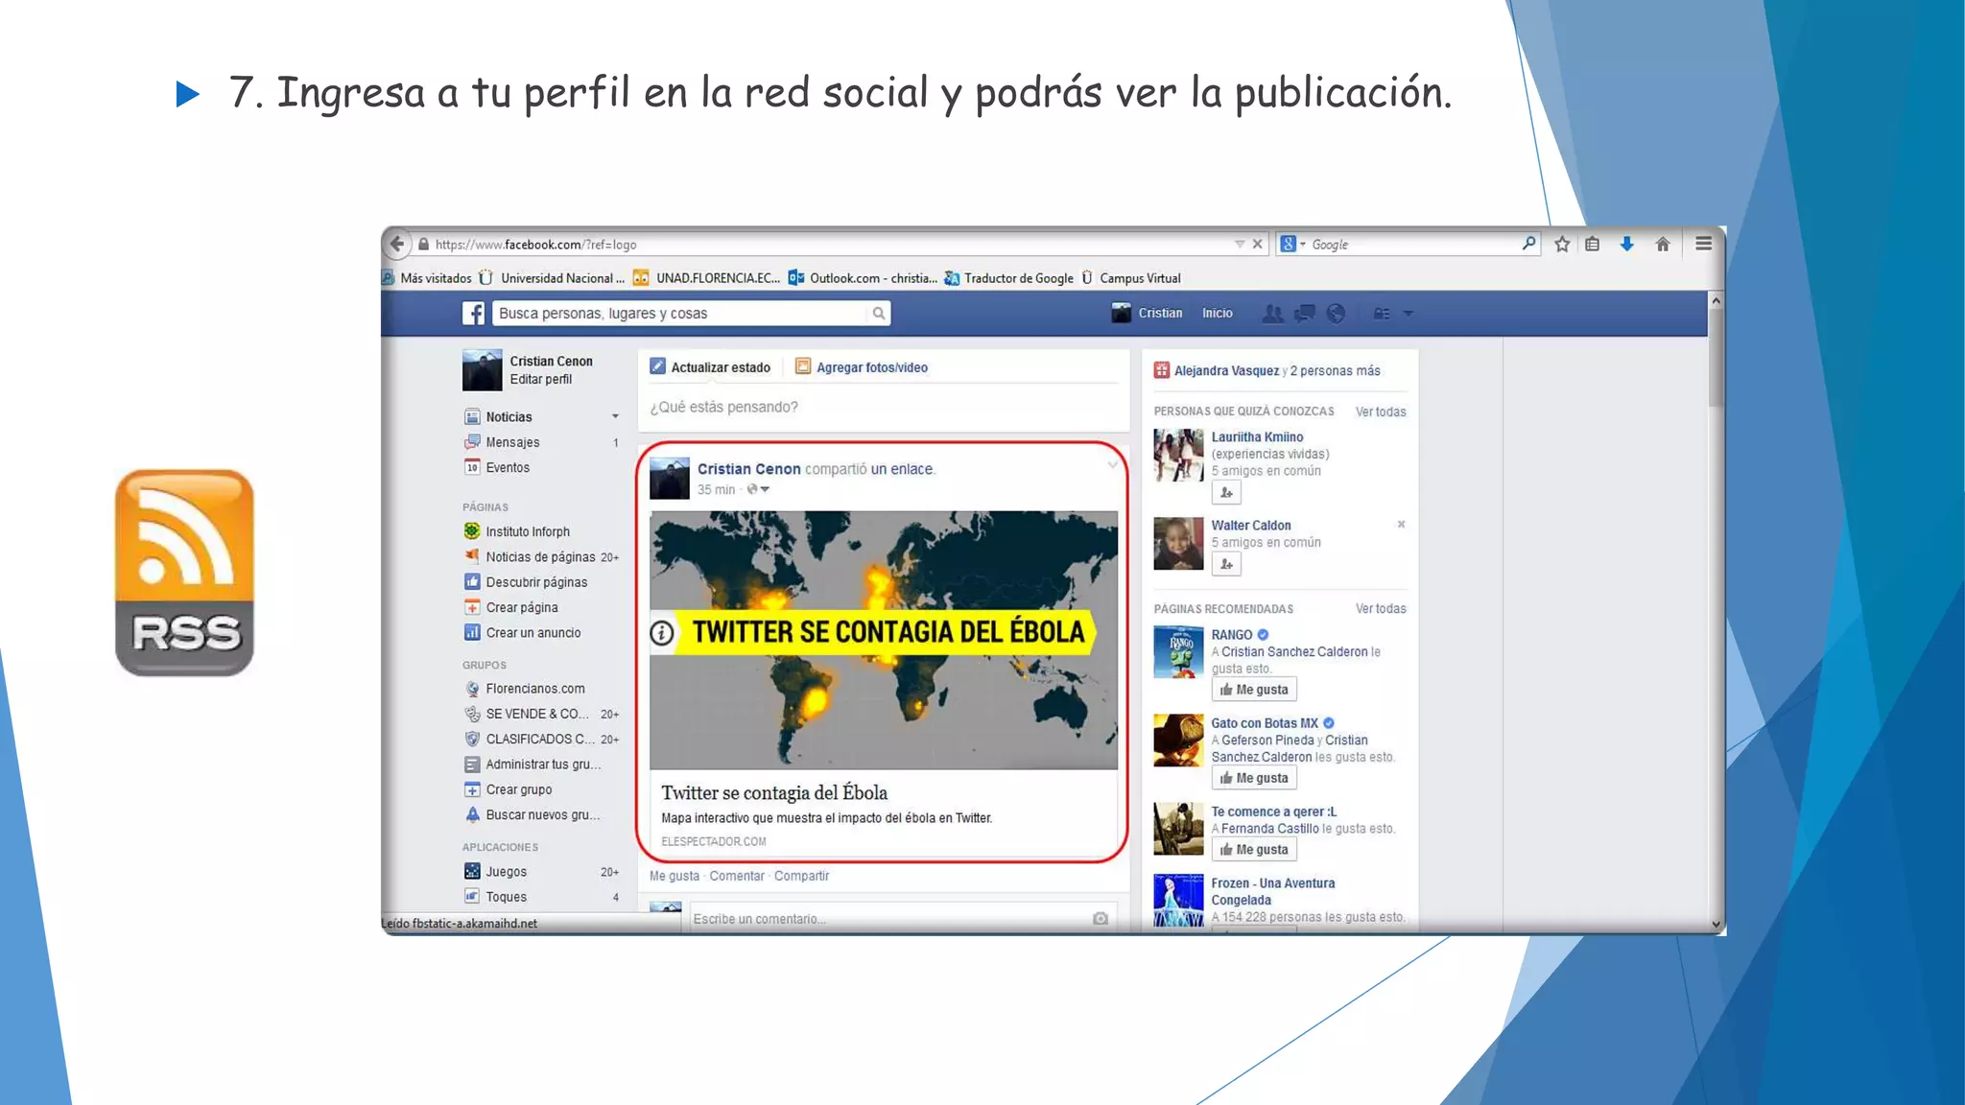Click the privacy shortcuts icon

point(1382,314)
